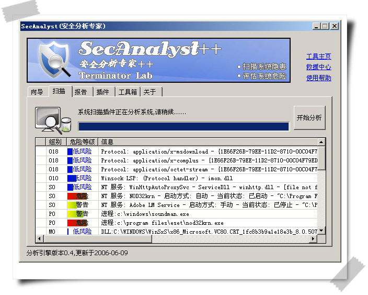Image resolution: width=368 pixels, height=295 pixels.
Task: Click the list scroll up arrow
Action: [321, 142]
